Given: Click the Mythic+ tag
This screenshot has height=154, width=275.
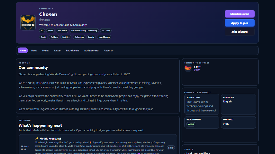Looking at the screenshot, I should click(x=66, y=37).
